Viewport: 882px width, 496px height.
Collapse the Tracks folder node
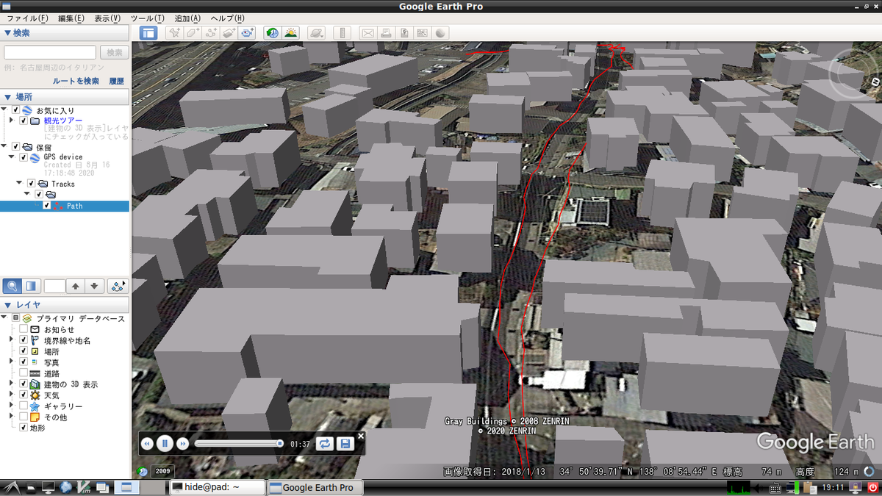[19, 184]
